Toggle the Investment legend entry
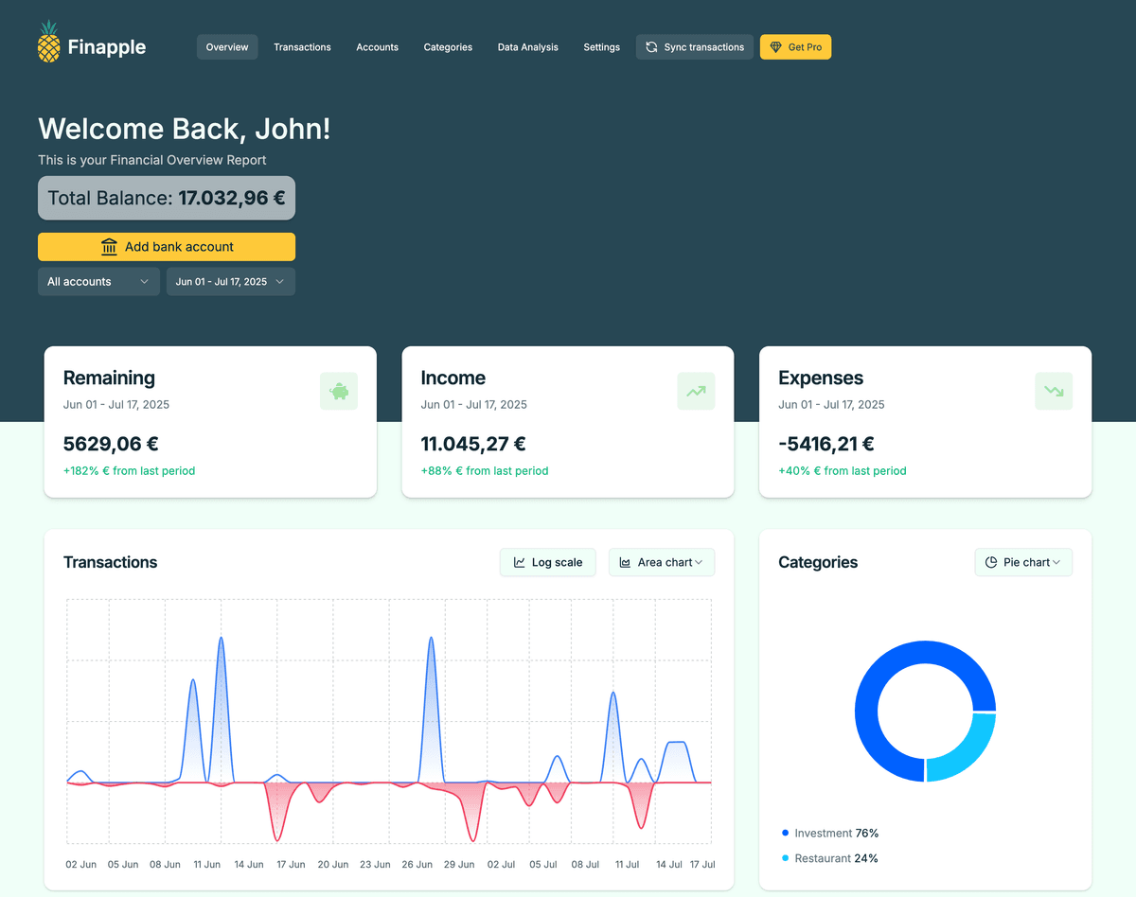The height and width of the screenshot is (897, 1136). point(830,833)
